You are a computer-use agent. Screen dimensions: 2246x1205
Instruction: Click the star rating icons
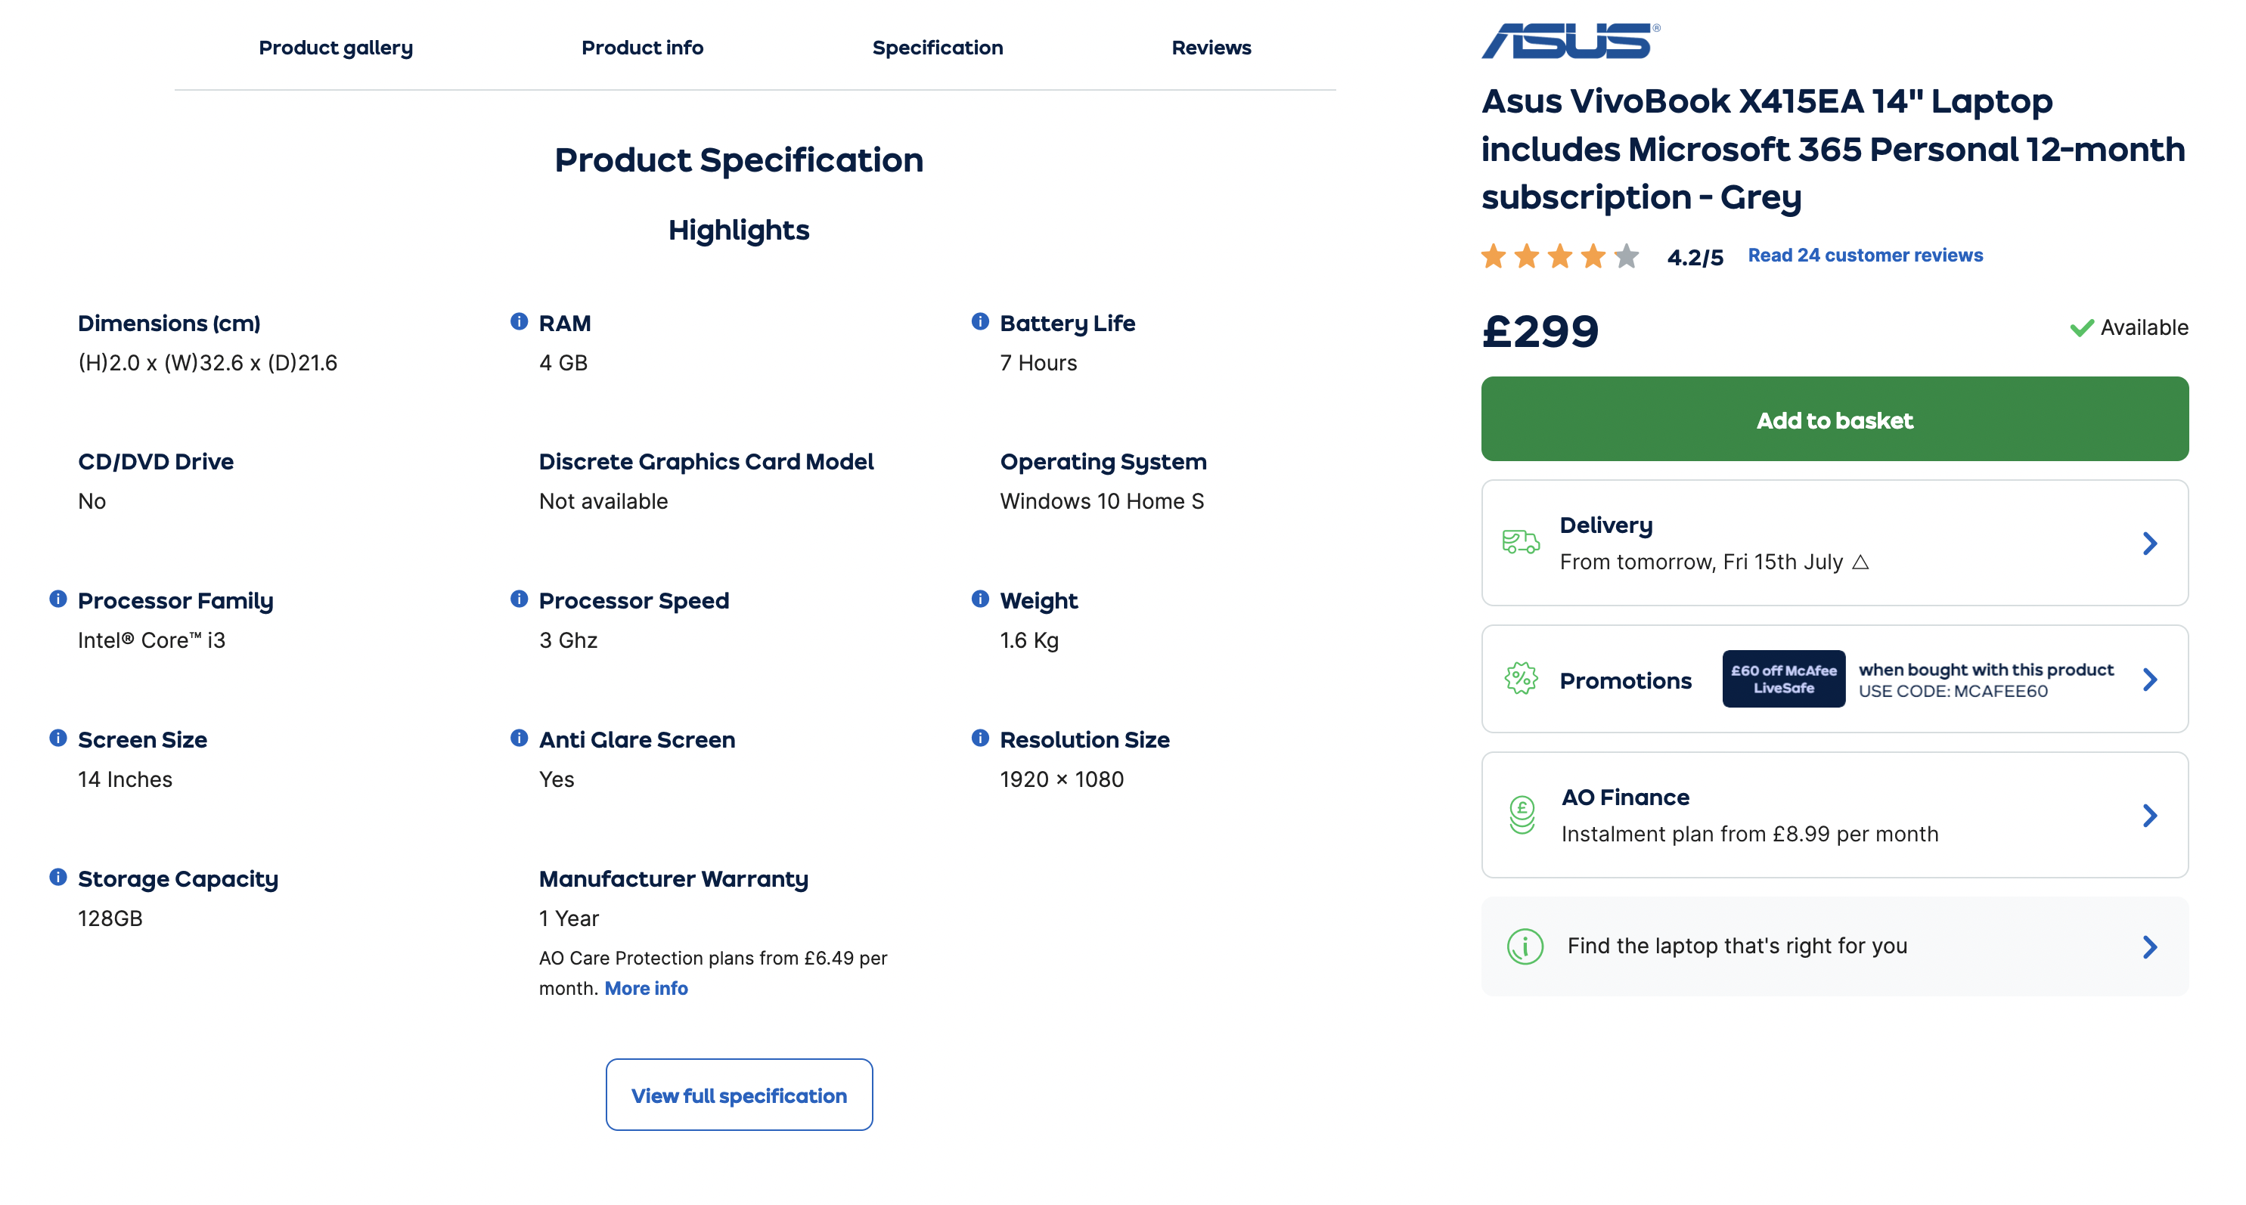[x=1560, y=256]
